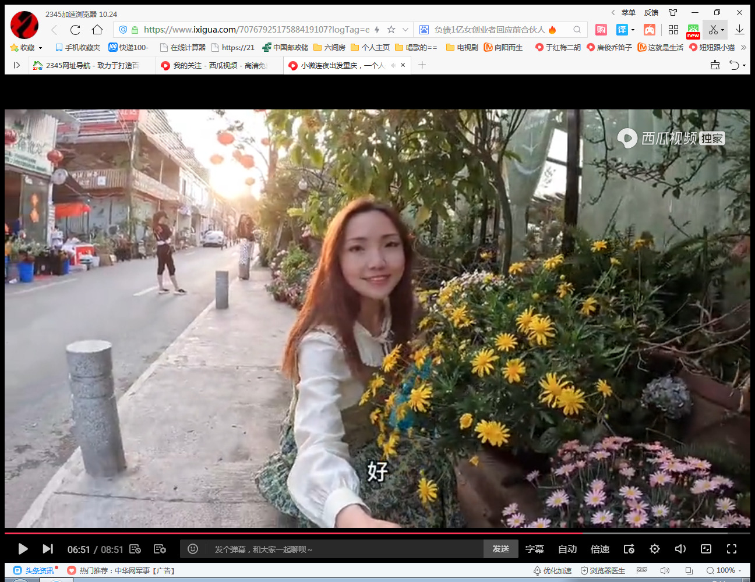Reload the current page
Screen dimensions: 755x582
coord(75,30)
